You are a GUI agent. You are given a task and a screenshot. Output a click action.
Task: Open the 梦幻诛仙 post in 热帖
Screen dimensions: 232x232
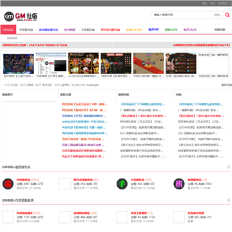[200, 145]
